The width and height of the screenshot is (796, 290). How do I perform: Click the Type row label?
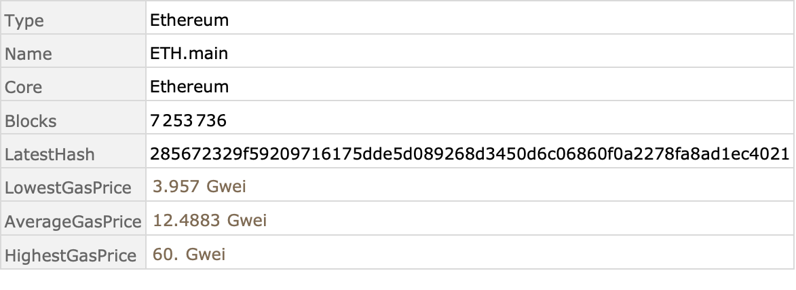click(24, 21)
